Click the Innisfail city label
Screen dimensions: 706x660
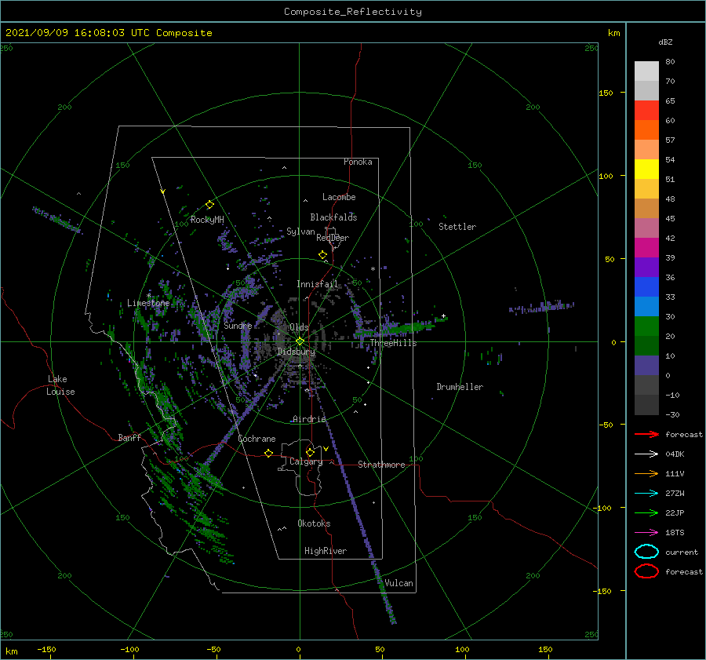(x=317, y=284)
